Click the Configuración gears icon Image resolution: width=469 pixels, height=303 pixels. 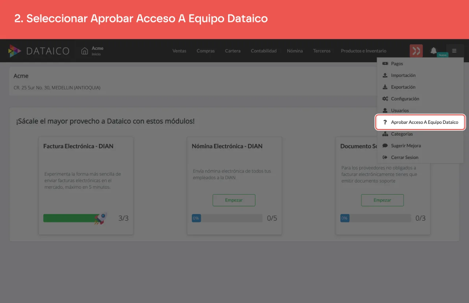[385, 99]
